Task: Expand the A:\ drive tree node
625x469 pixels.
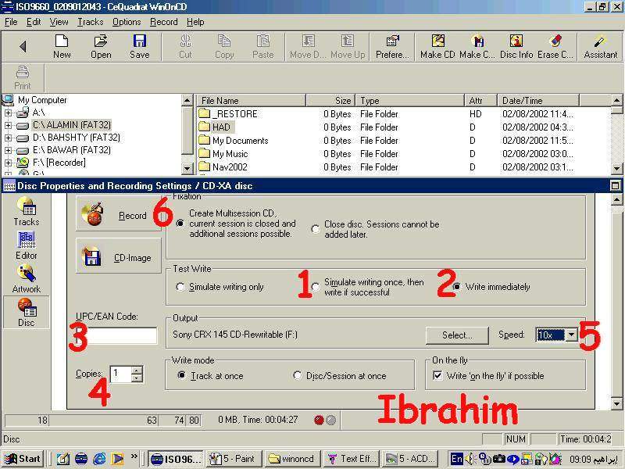Action: [x=8, y=113]
